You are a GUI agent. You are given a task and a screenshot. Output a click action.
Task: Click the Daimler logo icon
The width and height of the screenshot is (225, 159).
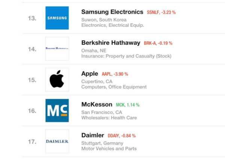pos(57,141)
